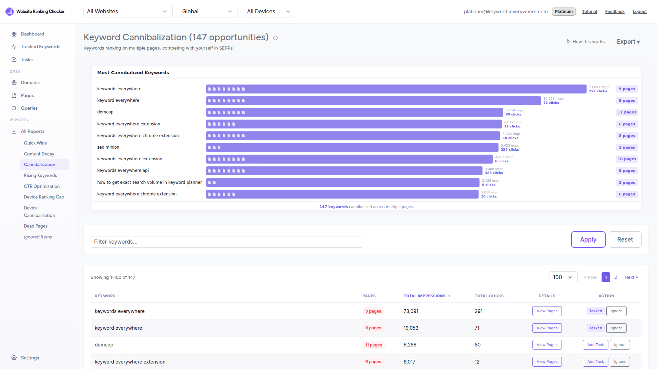The height and width of the screenshot is (369, 657).
Task: Toggle Tasked status on keyword everywhere row
Action: (595, 328)
